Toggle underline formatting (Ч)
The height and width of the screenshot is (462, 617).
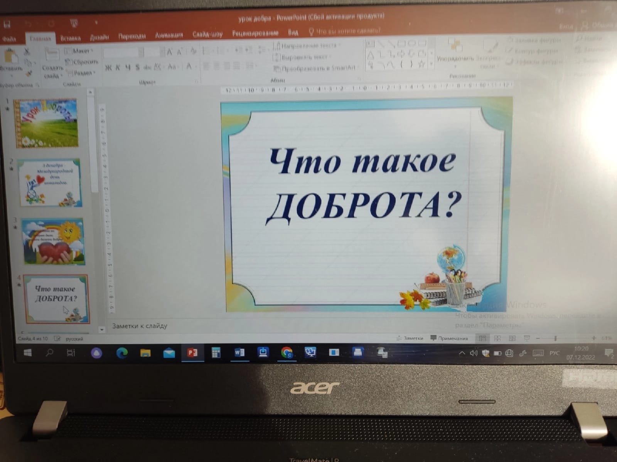[x=128, y=68]
